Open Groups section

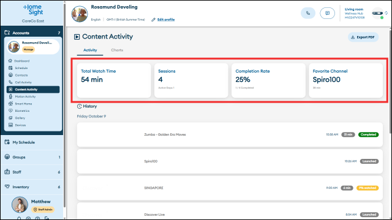pyautogui.click(x=32, y=157)
